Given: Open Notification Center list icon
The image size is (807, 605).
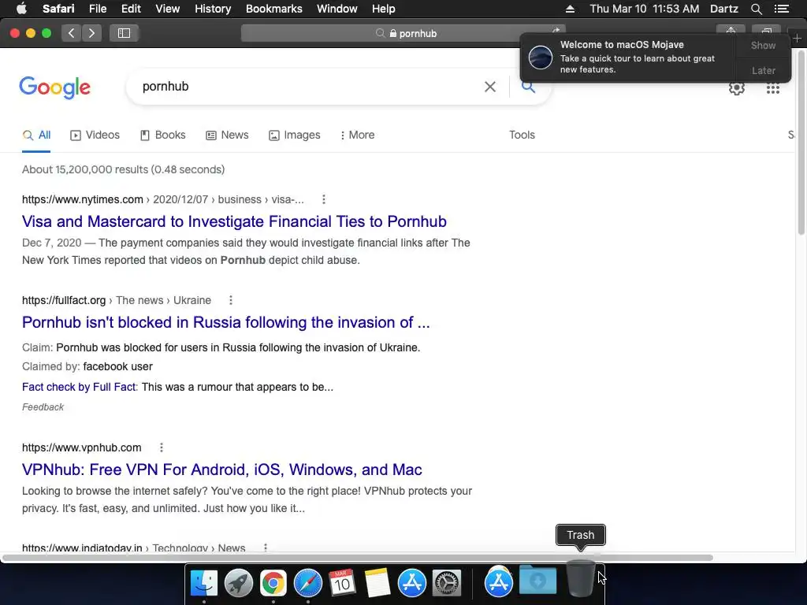Looking at the screenshot, I should click(x=781, y=9).
